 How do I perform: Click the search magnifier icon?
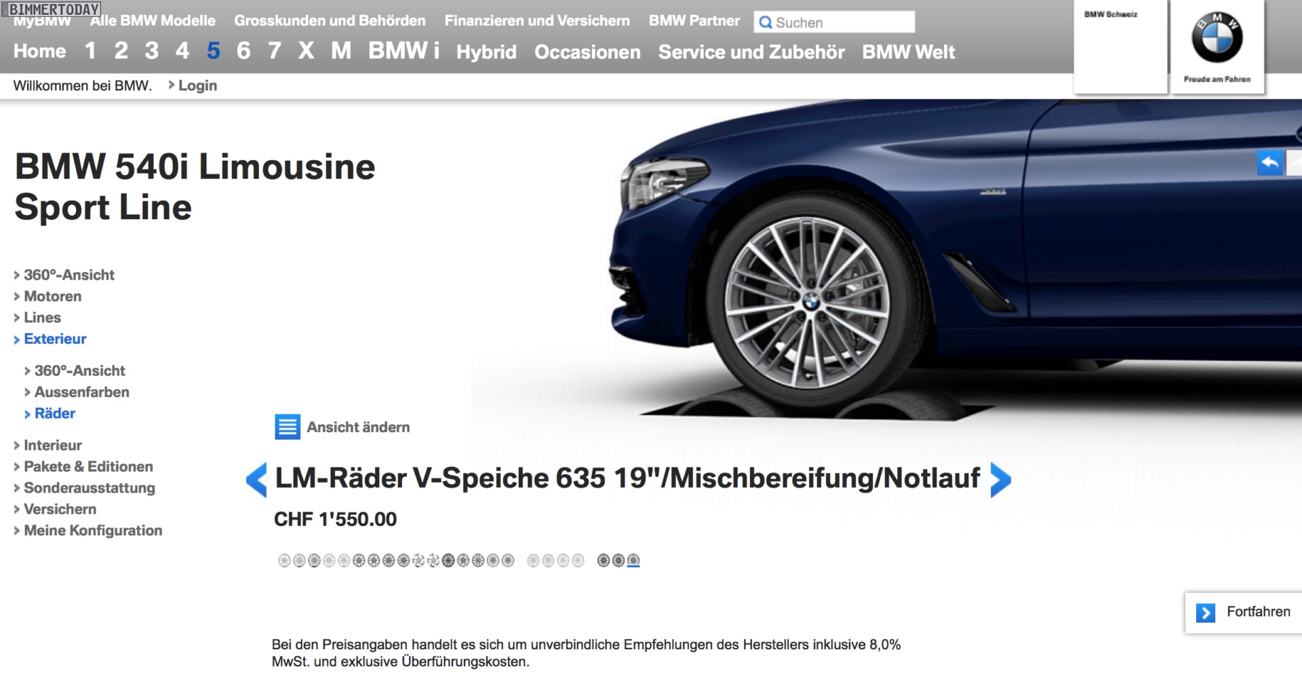[x=766, y=22]
